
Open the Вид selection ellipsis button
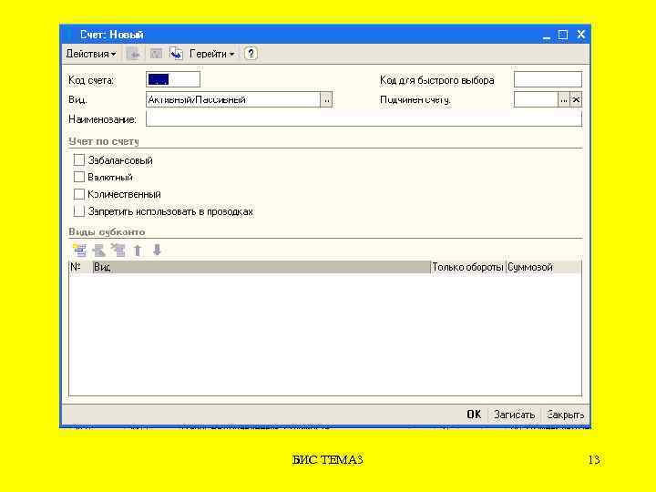tap(326, 100)
